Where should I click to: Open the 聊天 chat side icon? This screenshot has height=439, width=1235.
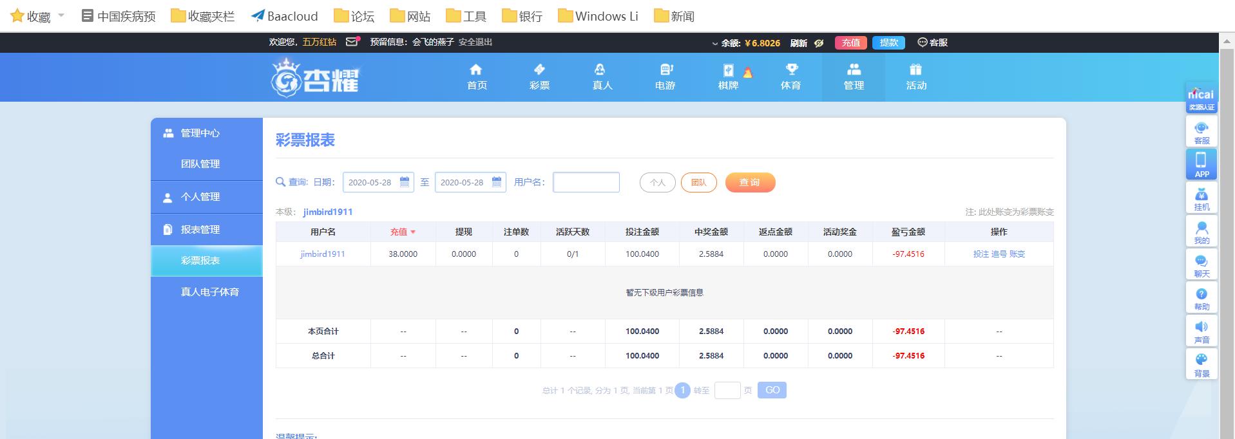[1201, 265]
